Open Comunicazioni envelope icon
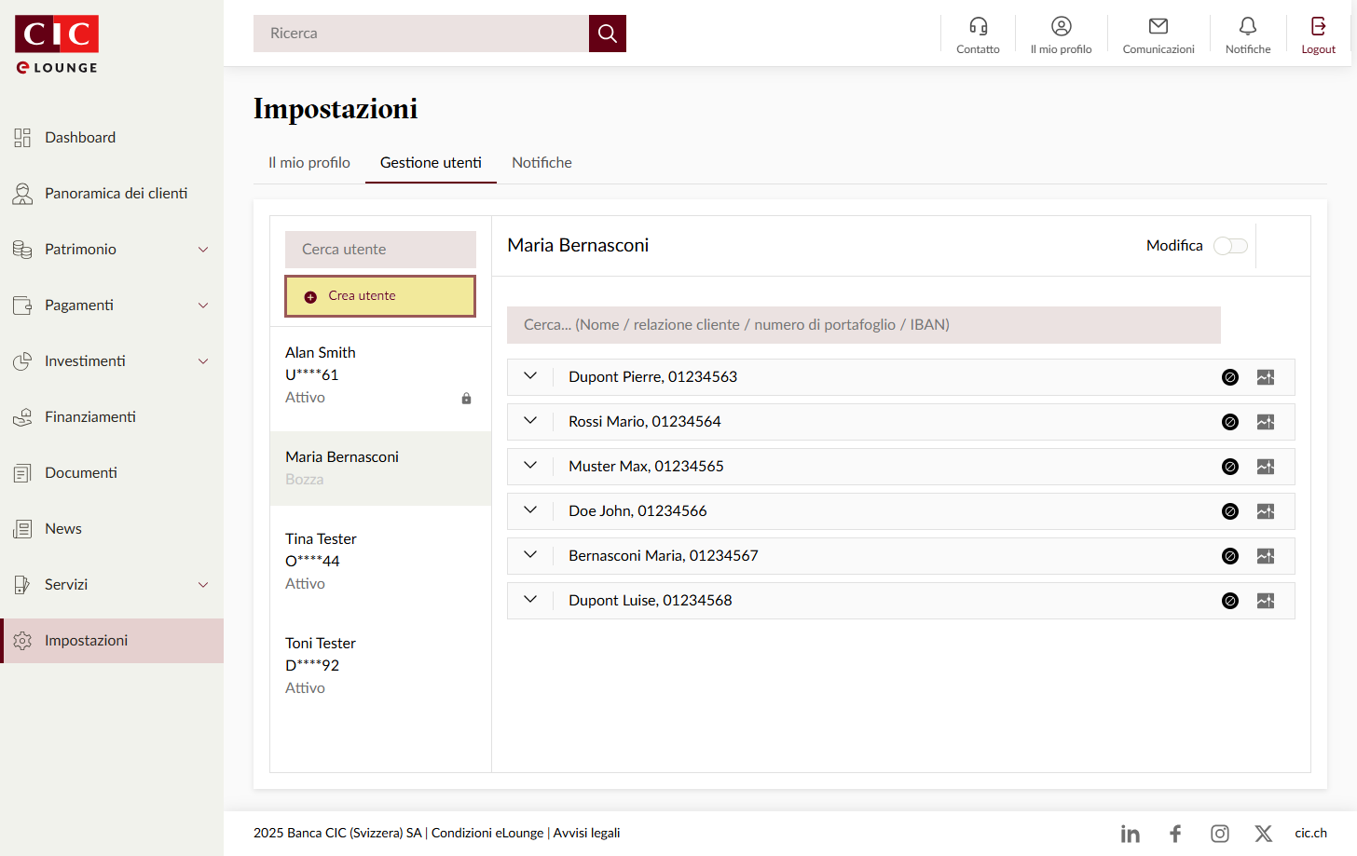1357x856 pixels. pos(1158,27)
